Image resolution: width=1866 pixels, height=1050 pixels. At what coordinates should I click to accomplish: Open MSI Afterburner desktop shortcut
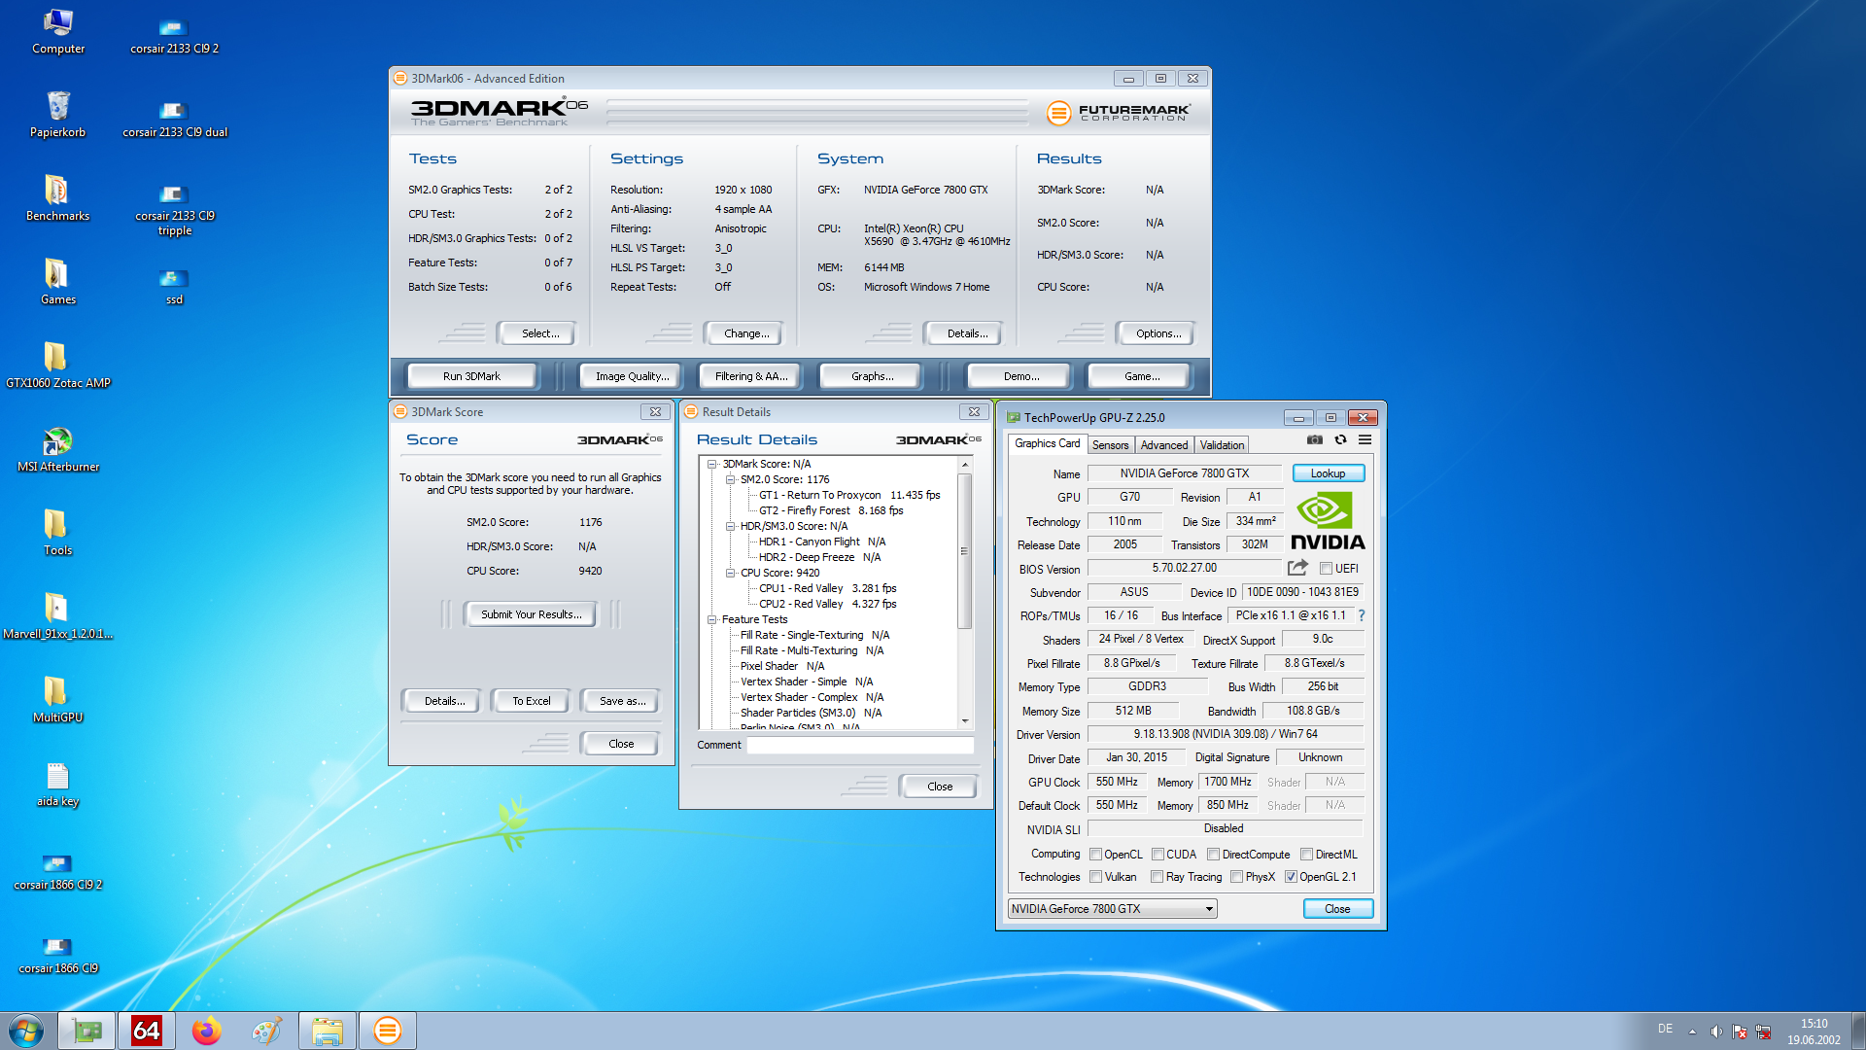point(57,442)
